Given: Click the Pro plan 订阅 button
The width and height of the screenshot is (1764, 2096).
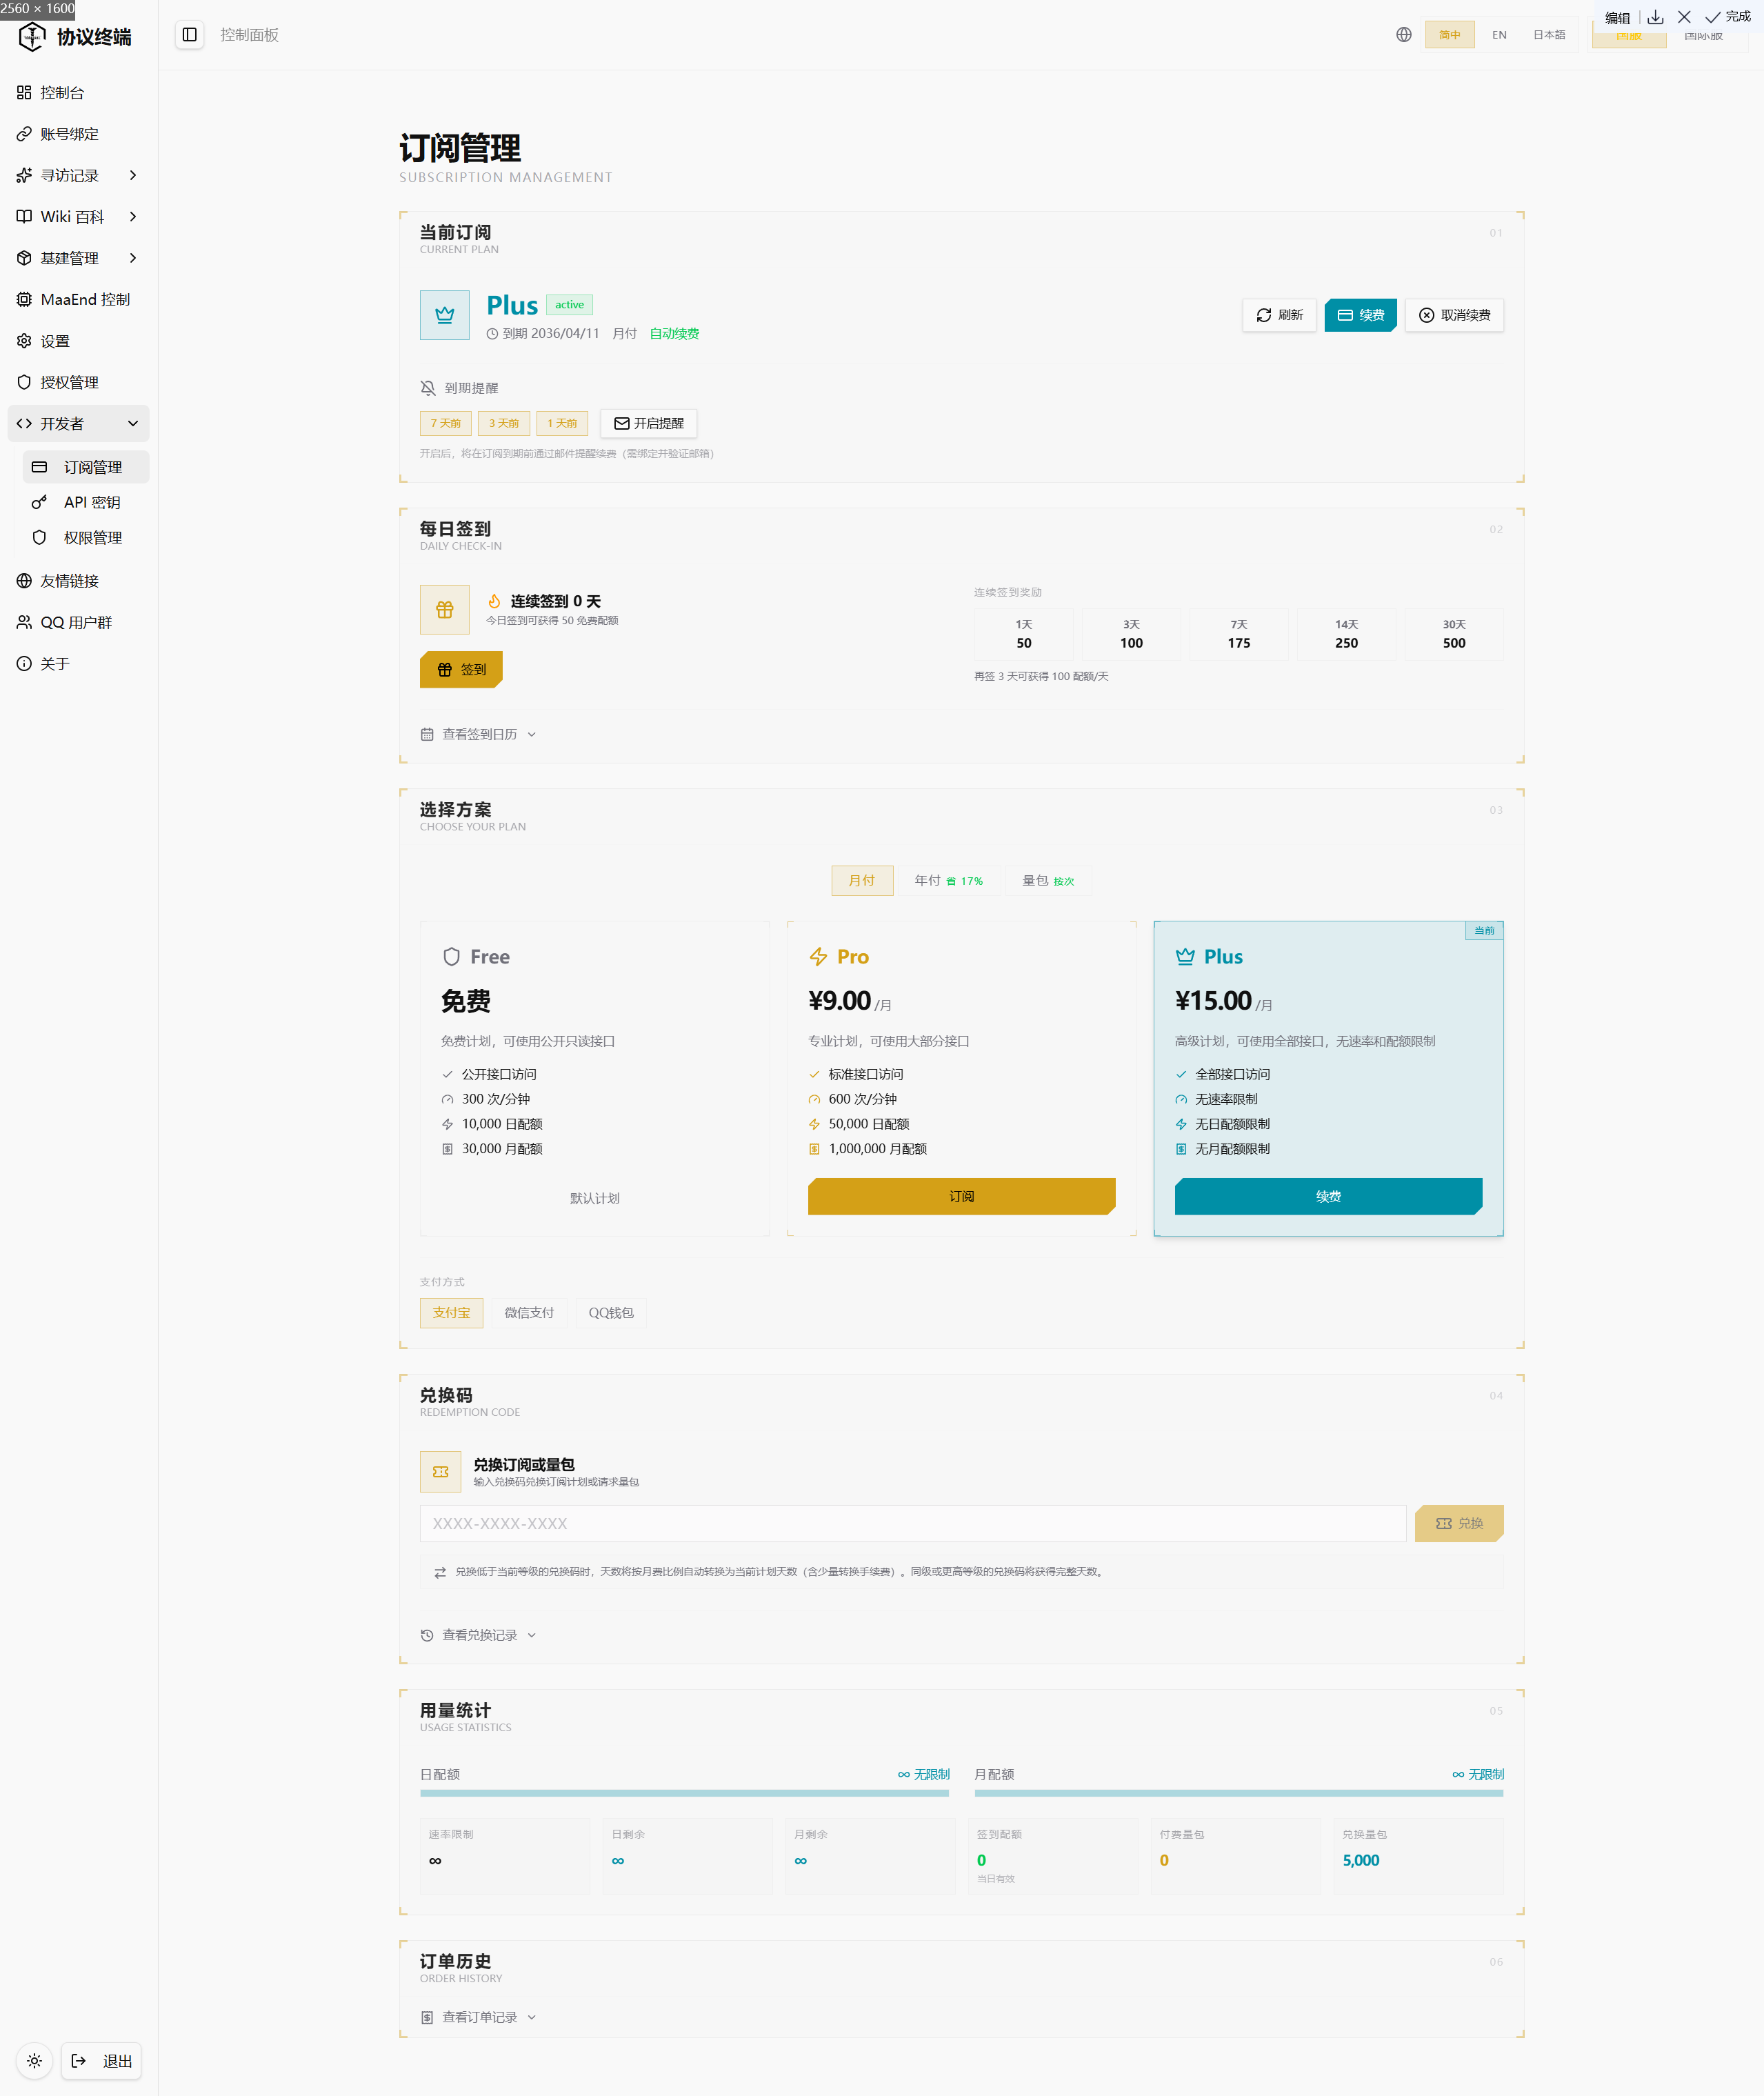Looking at the screenshot, I should (961, 1196).
